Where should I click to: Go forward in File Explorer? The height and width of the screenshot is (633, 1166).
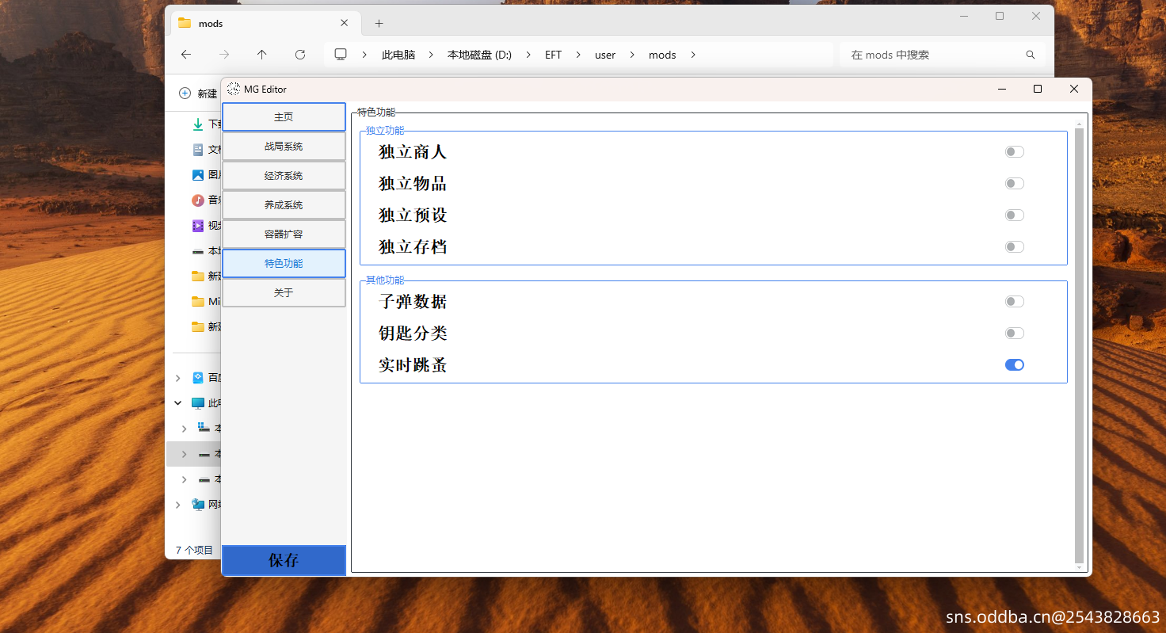click(x=224, y=55)
